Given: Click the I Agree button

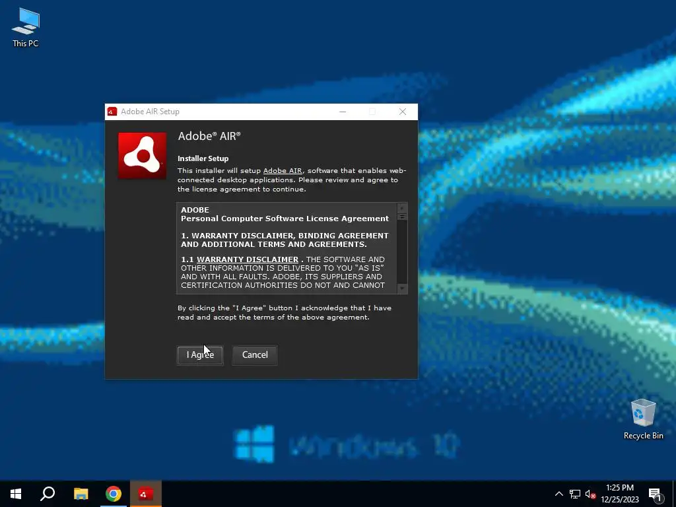Looking at the screenshot, I should coord(200,355).
